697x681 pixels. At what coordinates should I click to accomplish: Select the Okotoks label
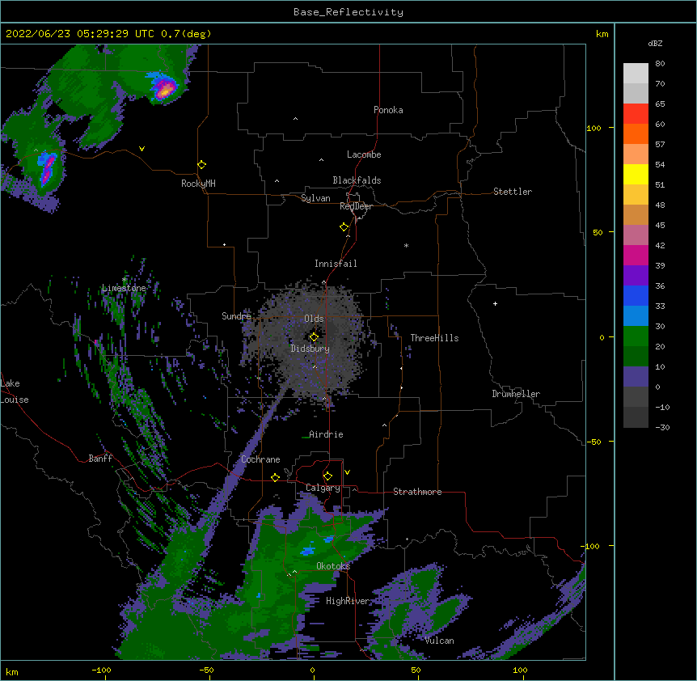tap(333, 566)
